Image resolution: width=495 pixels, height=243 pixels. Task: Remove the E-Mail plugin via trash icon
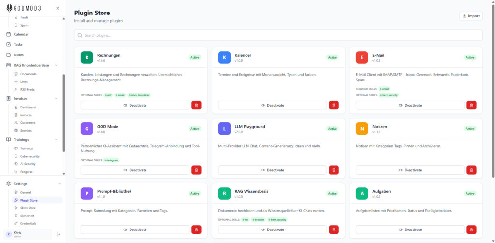pos(471,105)
